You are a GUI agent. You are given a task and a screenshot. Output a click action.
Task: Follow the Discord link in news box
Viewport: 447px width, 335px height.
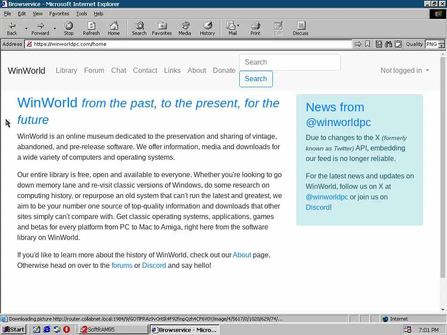click(x=318, y=207)
